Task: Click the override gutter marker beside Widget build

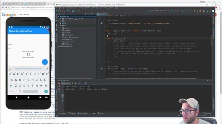Action: [101, 69]
